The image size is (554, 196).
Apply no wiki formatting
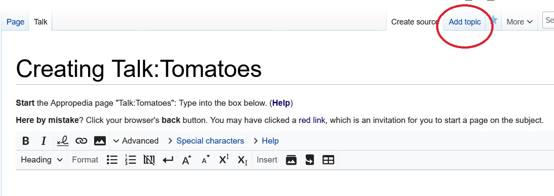(x=149, y=160)
